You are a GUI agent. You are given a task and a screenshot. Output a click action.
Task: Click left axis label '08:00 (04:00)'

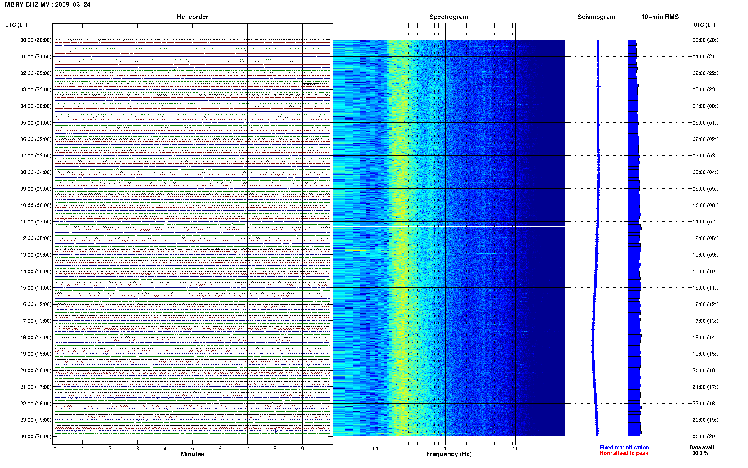pos(36,172)
